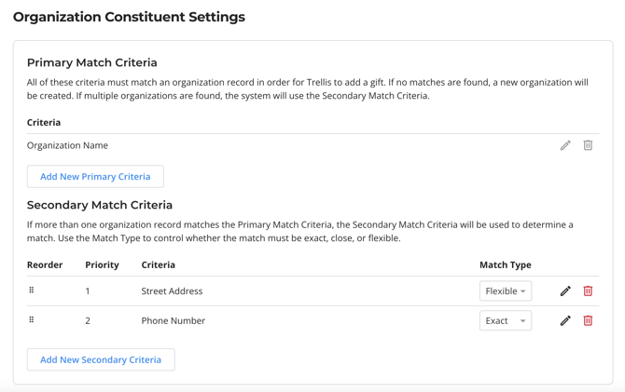Screen dimensions: 625x392
Task: Click the Reorder column header
Action: pos(45,265)
